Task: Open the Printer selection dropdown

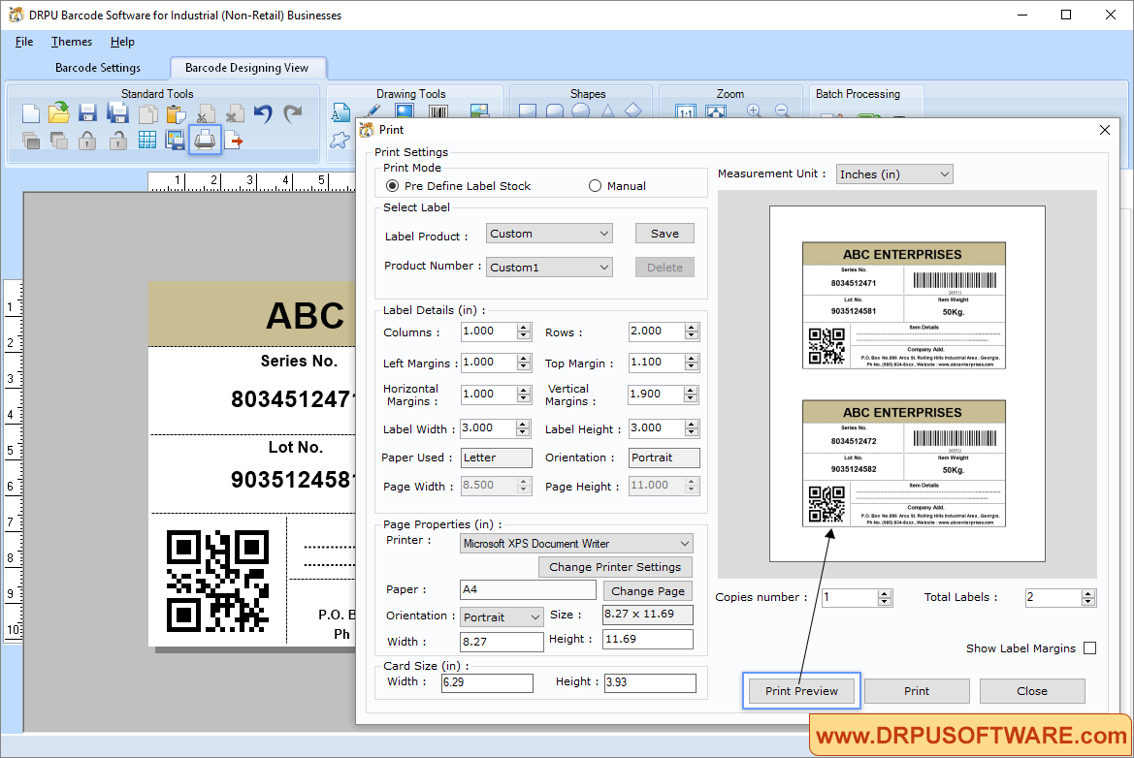Action: (576, 544)
